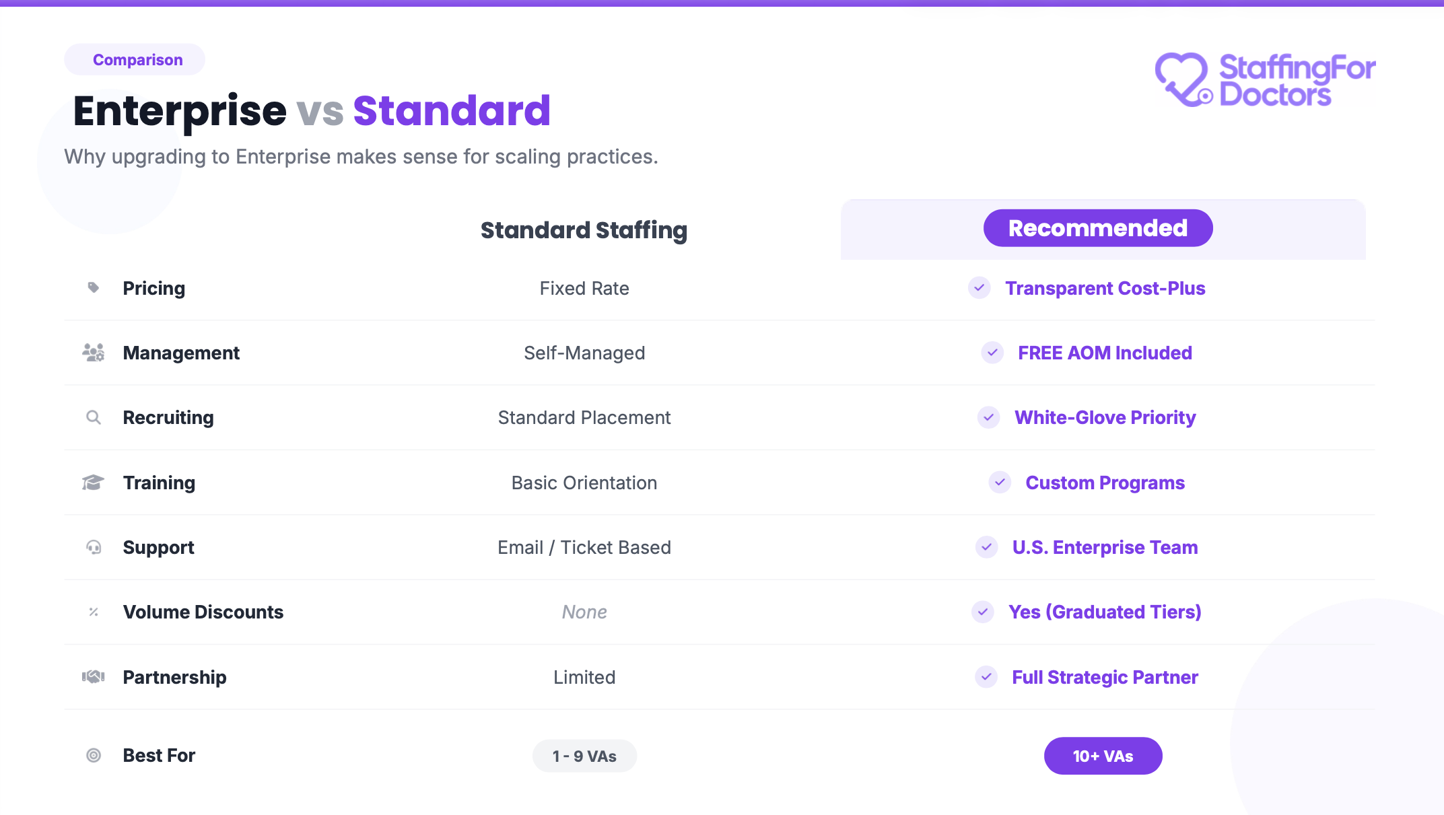
Task: Click the Full Strategic Partner text
Action: coord(1105,677)
